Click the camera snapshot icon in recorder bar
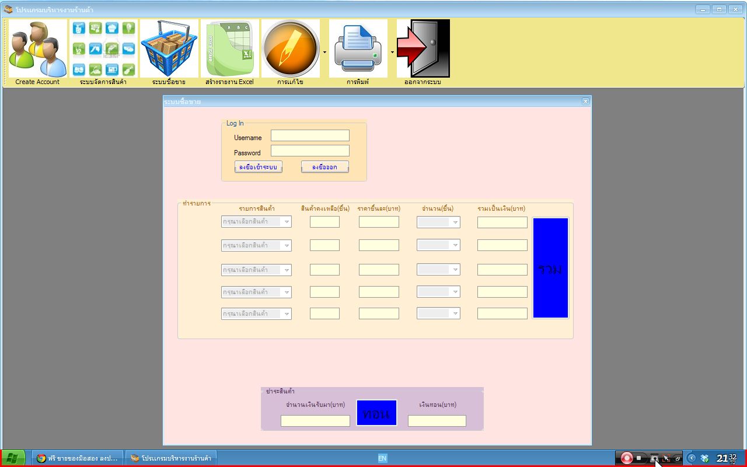747x467 pixels. pyautogui.click(x=654, y=458)
